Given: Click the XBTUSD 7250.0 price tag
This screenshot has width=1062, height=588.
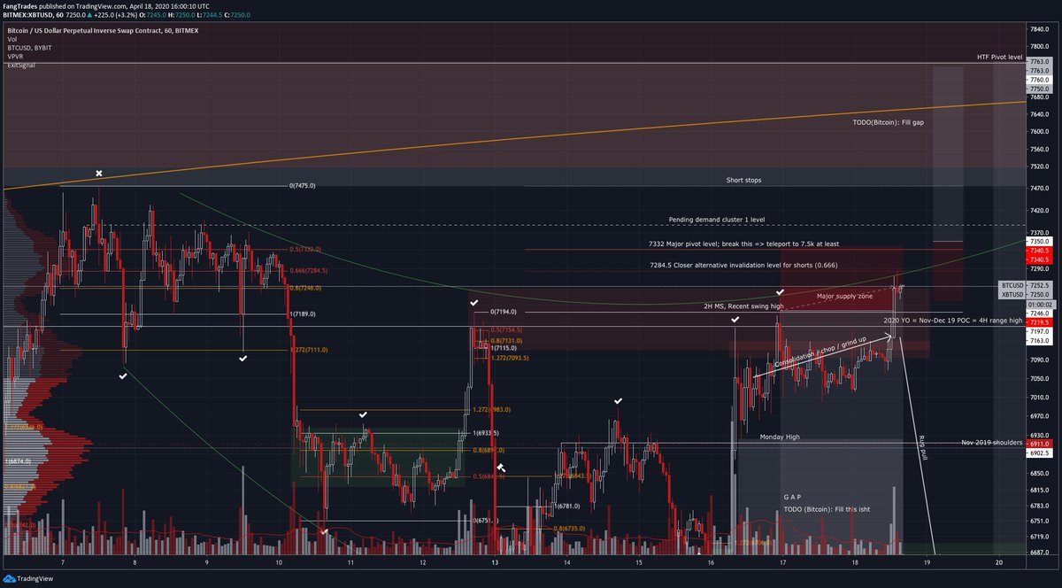Looking at the screenshot, I should tap(1026, 294).
